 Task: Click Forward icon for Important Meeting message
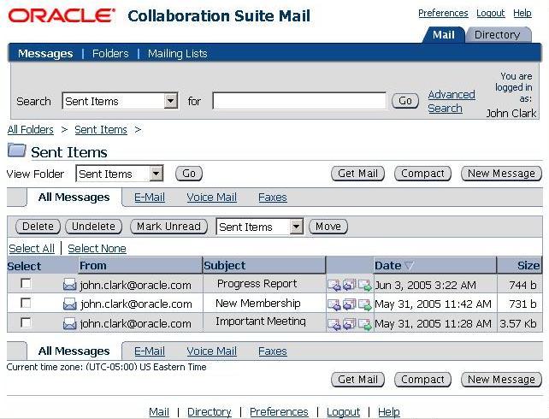[365, 324]
